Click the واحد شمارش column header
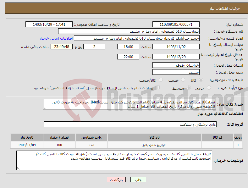 click(x=91, y=137)
